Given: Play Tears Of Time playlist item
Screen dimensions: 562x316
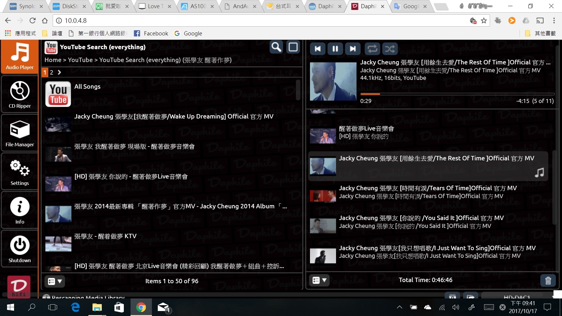Looking at the screenshot, I should (428, 195).
